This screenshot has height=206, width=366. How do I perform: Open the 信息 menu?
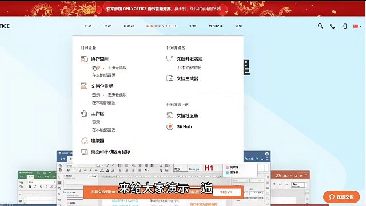tap(238, 26)
